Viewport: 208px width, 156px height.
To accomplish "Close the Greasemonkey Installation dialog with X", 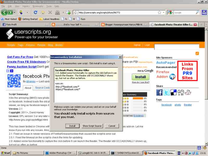I will pyautogui.click(x=120, y=57).
